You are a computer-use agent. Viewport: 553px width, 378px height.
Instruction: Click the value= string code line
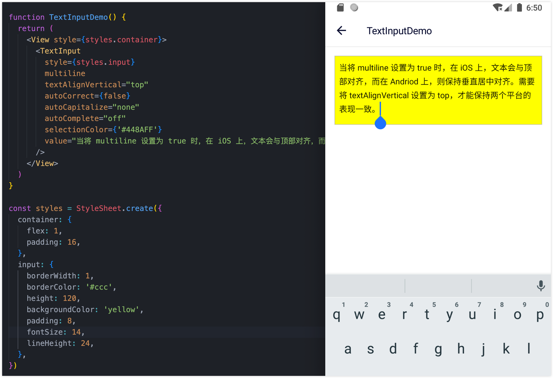185,141
